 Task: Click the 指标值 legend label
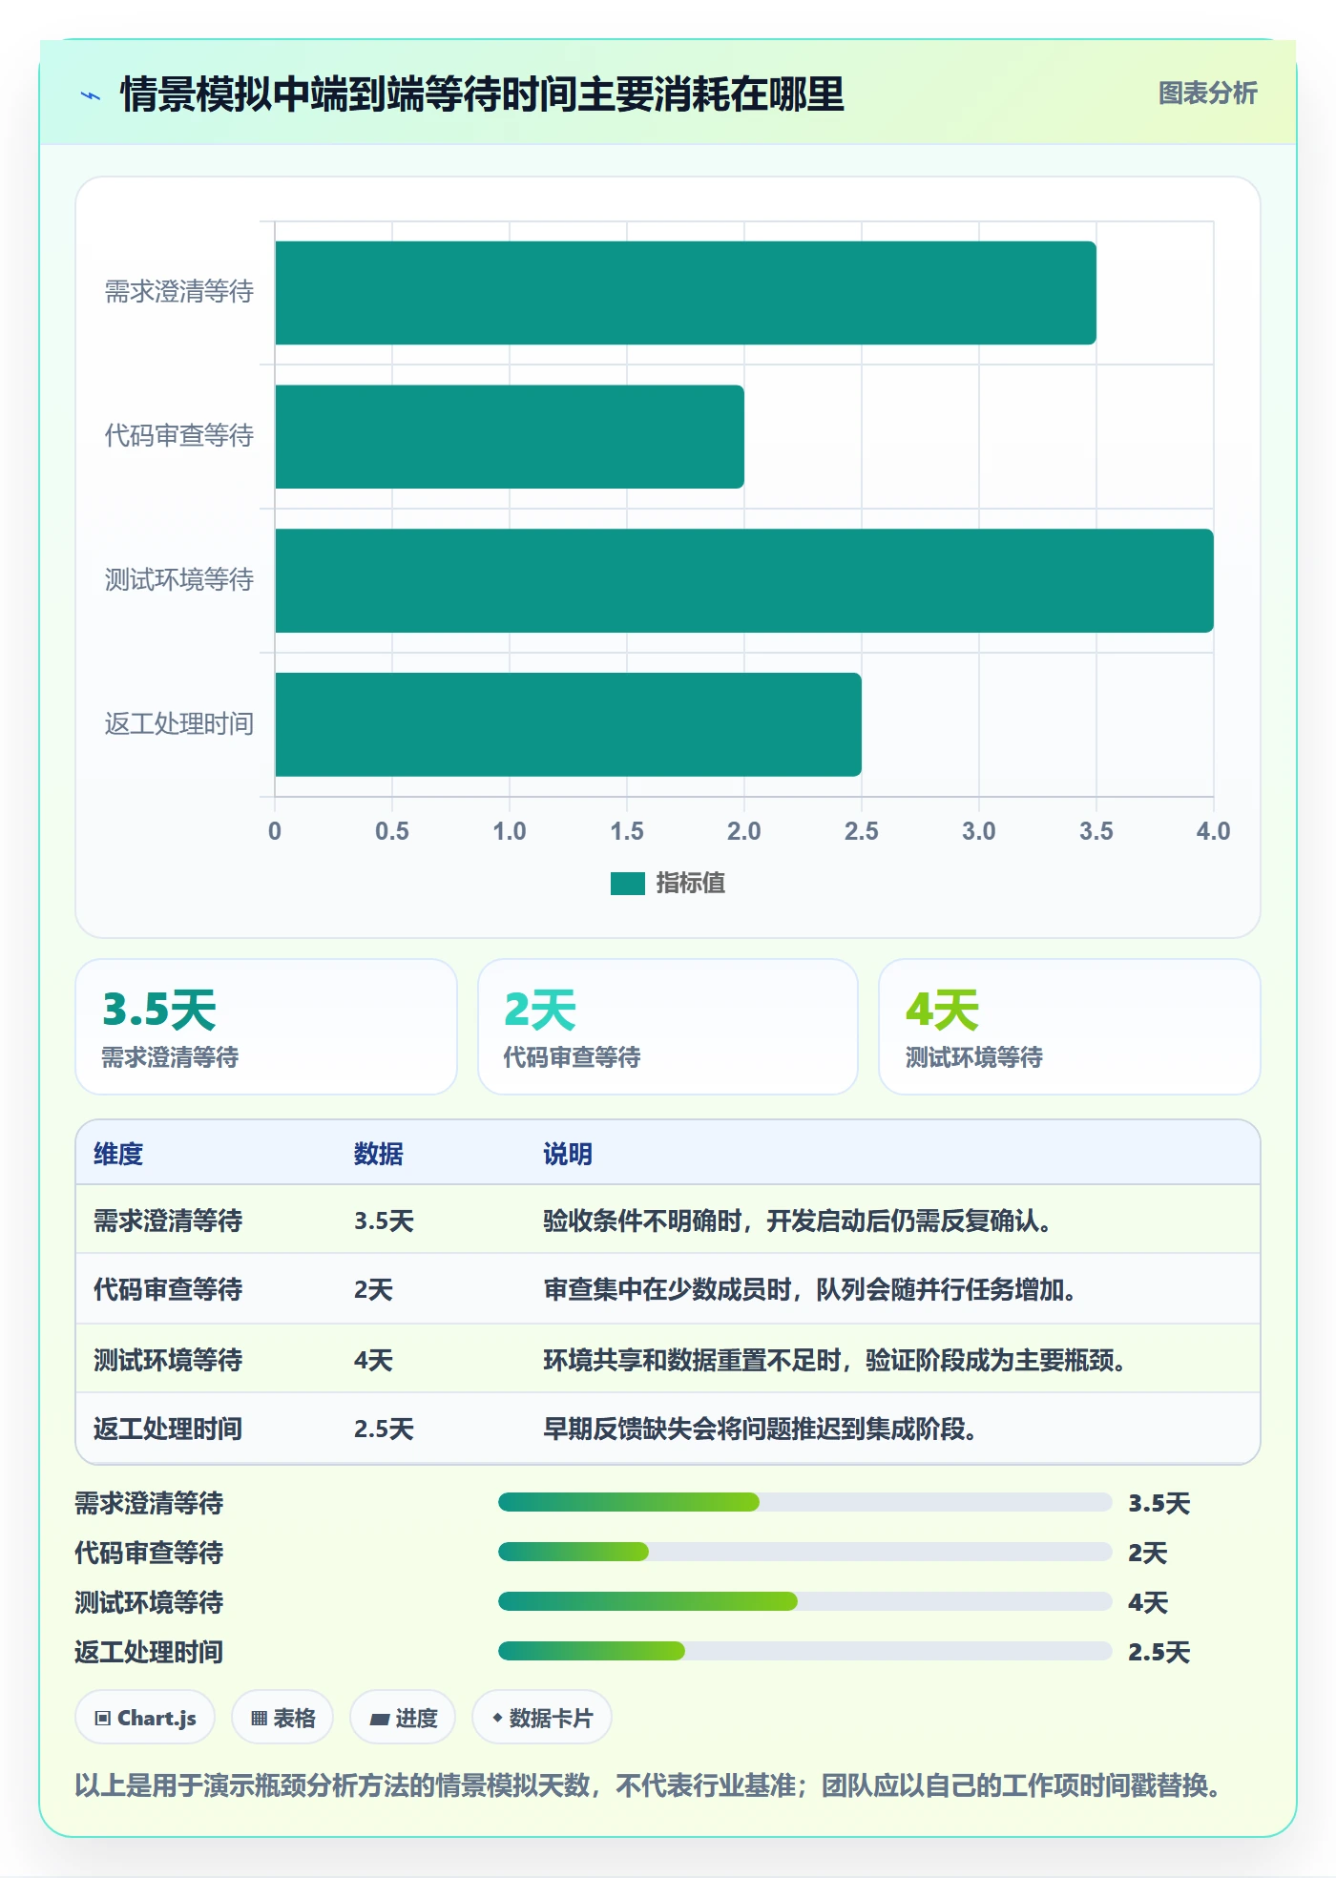[691, 884]
